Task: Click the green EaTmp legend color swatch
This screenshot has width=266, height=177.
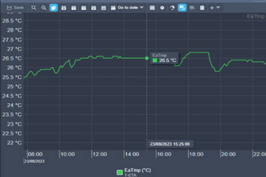Action: pos(120,172)
